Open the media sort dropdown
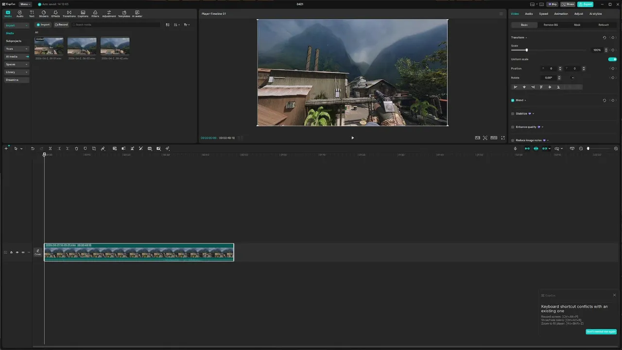The image size is (622, 350). 177,24
